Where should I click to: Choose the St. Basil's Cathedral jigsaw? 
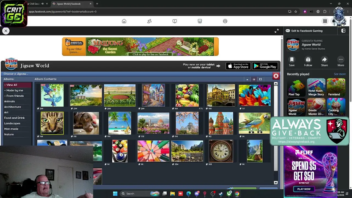[x=221, y=123]
